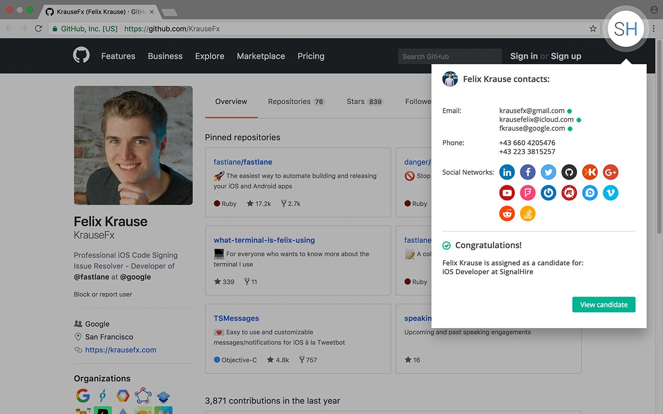Click the 339 stars on what-terminal-is-felix-using
This screenshot has width=663, height=414.
[224, 282]
